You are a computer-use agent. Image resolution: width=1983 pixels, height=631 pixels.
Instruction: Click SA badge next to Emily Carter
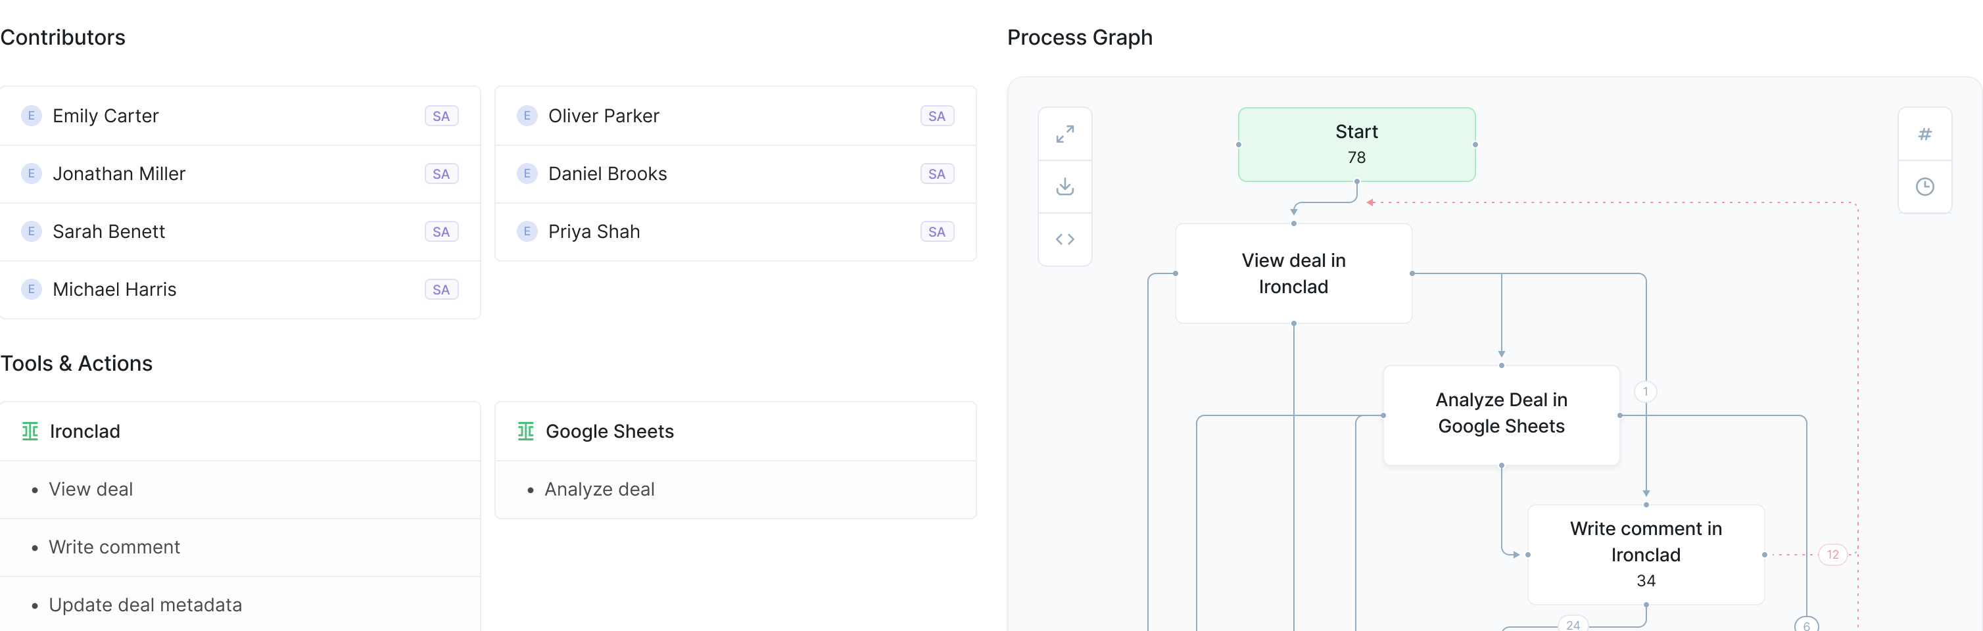point(441,116)
